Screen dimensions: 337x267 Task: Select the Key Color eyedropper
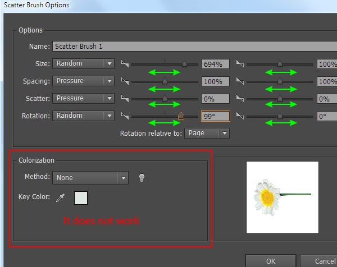(x=61, y=197)
